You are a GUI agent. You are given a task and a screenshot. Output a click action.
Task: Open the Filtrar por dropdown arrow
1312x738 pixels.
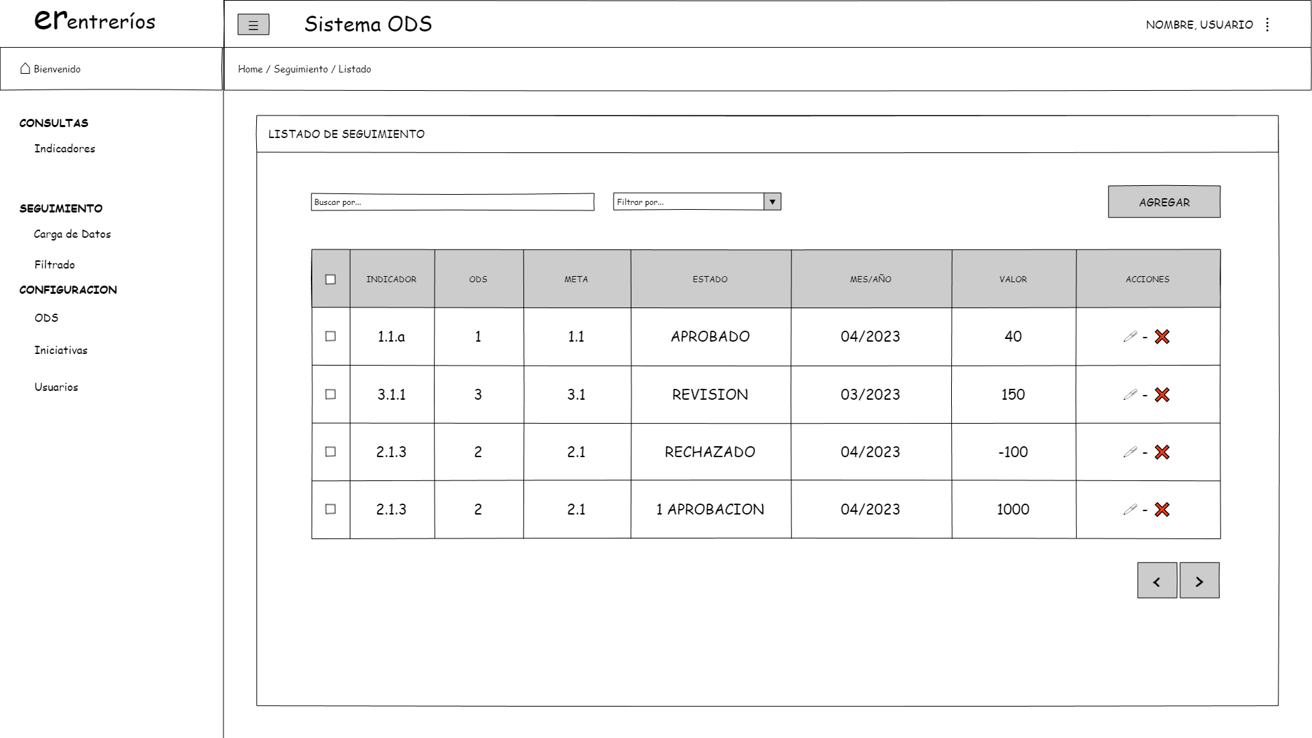point(772,202)
